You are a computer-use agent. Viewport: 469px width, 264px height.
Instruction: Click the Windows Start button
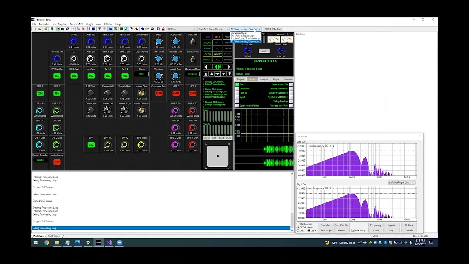tap(36, 242)
